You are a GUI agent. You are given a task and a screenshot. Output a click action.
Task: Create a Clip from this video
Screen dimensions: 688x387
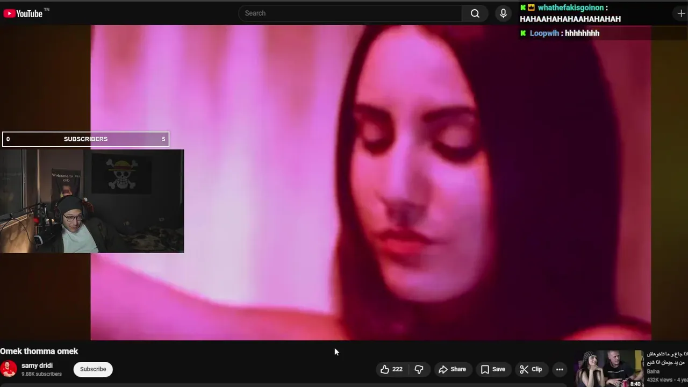[531, 369]
